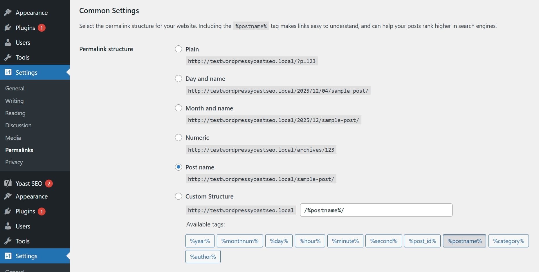Click the Appearance brush icon directly beneath Yoast SEO
Image resolution: width=539 pixels, height=272 pixels.
tap(8, 196)
